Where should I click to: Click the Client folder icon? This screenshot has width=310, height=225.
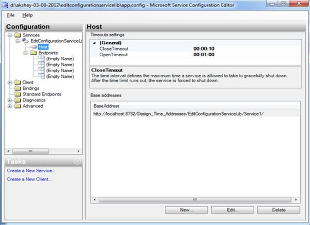(x=18, y=82)
